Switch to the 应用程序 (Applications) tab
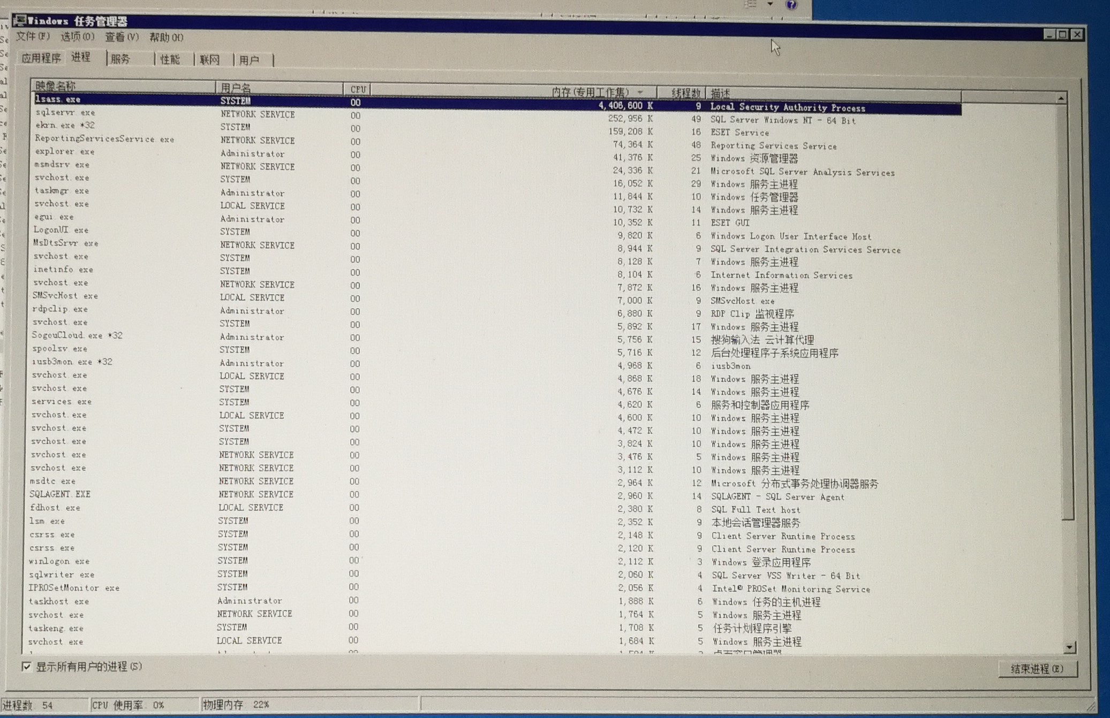The image size is (1110, 718). (41, 58)
